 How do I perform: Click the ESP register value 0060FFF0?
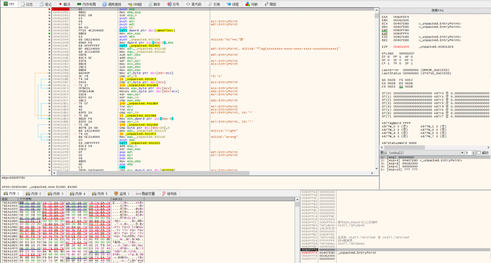pos(401,34)
